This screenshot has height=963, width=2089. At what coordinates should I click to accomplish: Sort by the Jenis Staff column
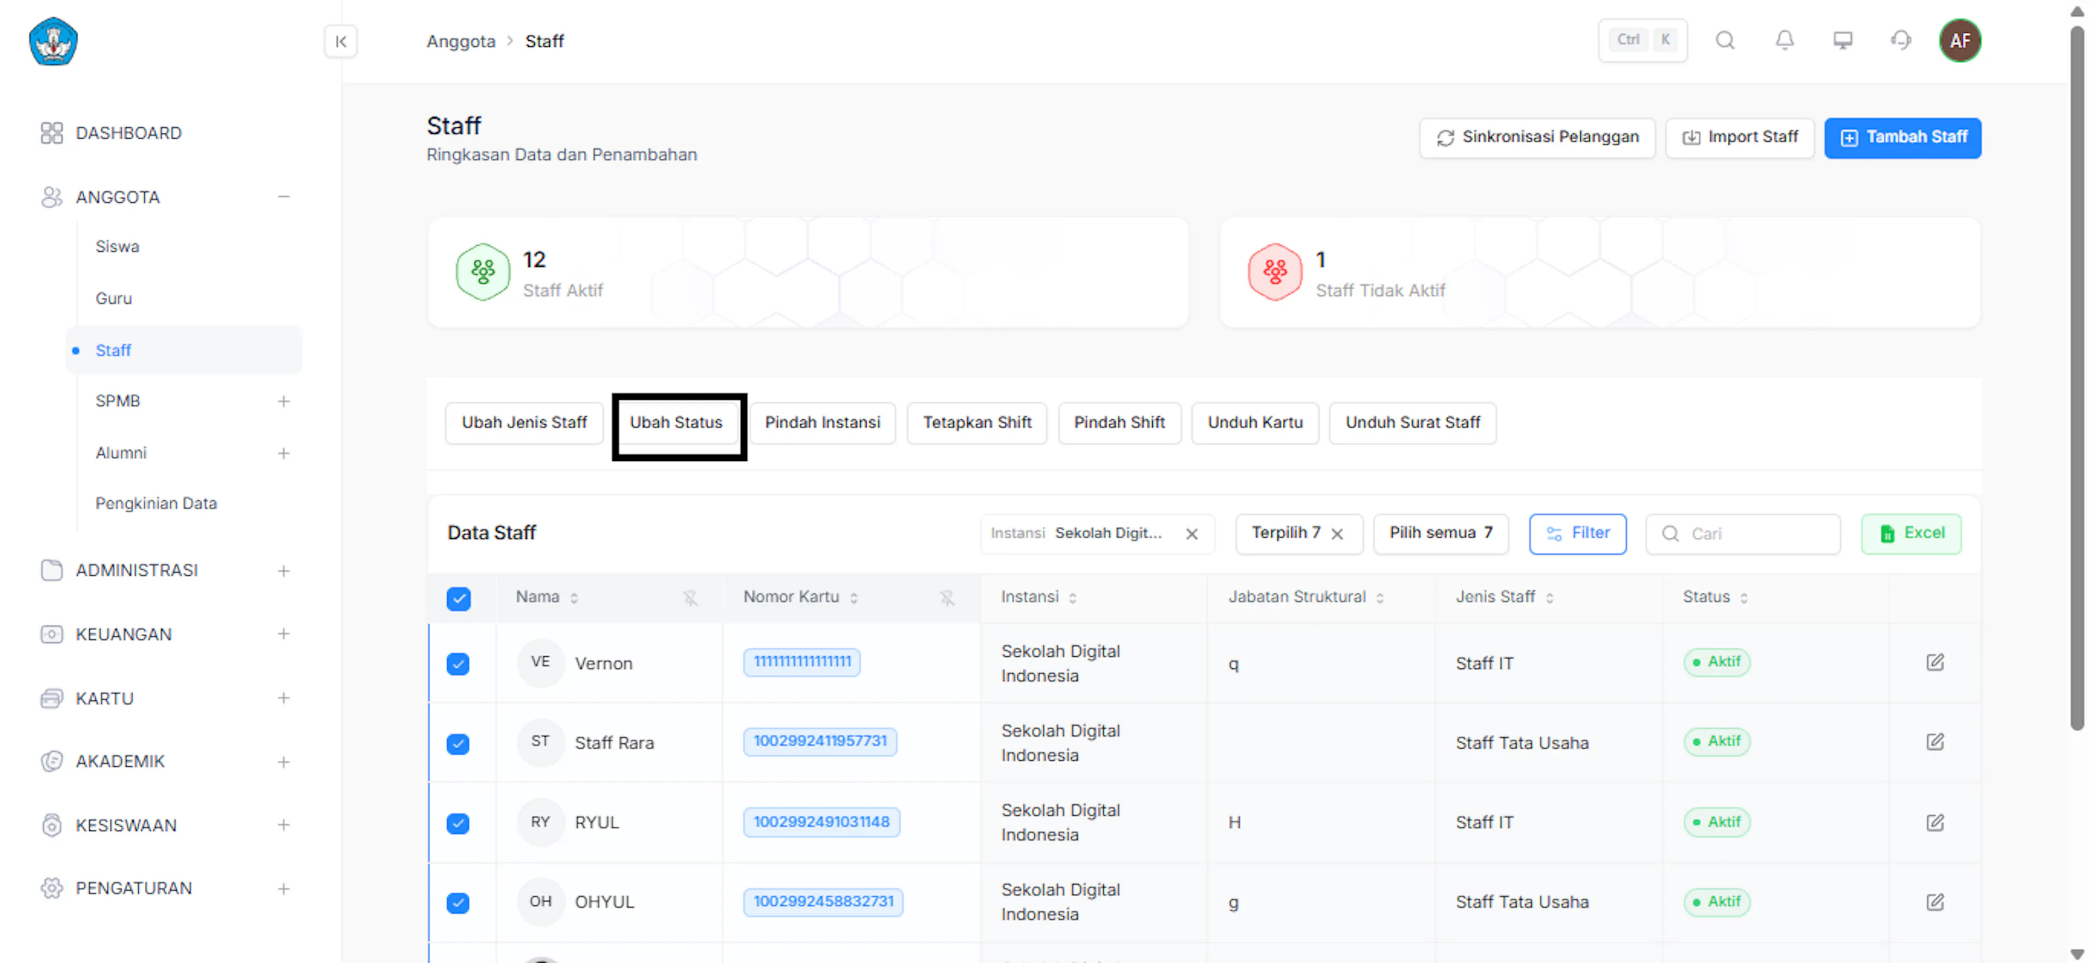[1549, 598]
